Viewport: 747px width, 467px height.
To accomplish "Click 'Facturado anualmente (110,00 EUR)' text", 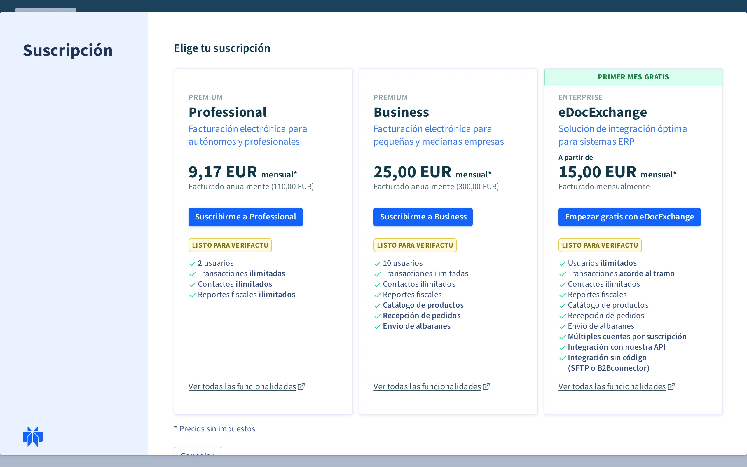I will 251,187.
